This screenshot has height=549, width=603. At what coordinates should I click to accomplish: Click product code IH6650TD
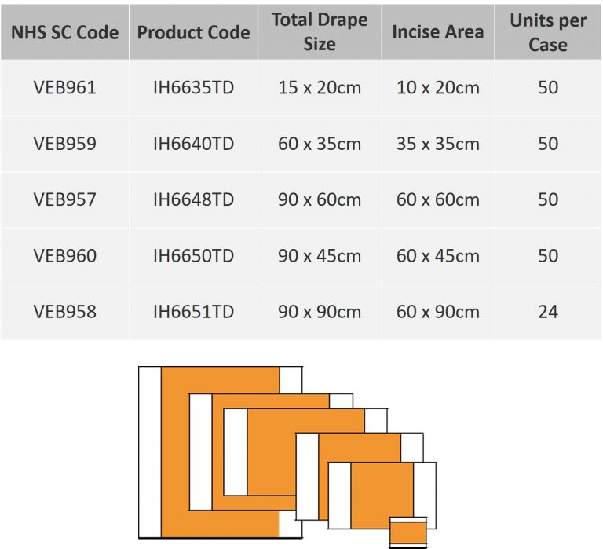click(x=193, y=255)
